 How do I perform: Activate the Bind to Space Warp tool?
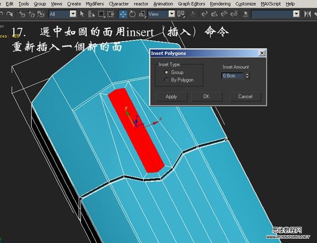click(x=41, y=14)
